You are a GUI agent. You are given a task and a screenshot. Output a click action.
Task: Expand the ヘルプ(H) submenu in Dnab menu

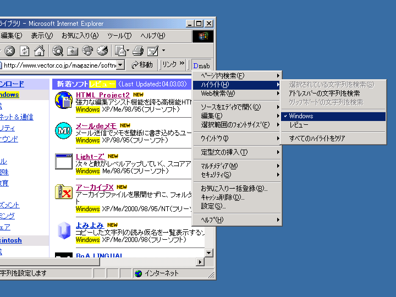237,219
